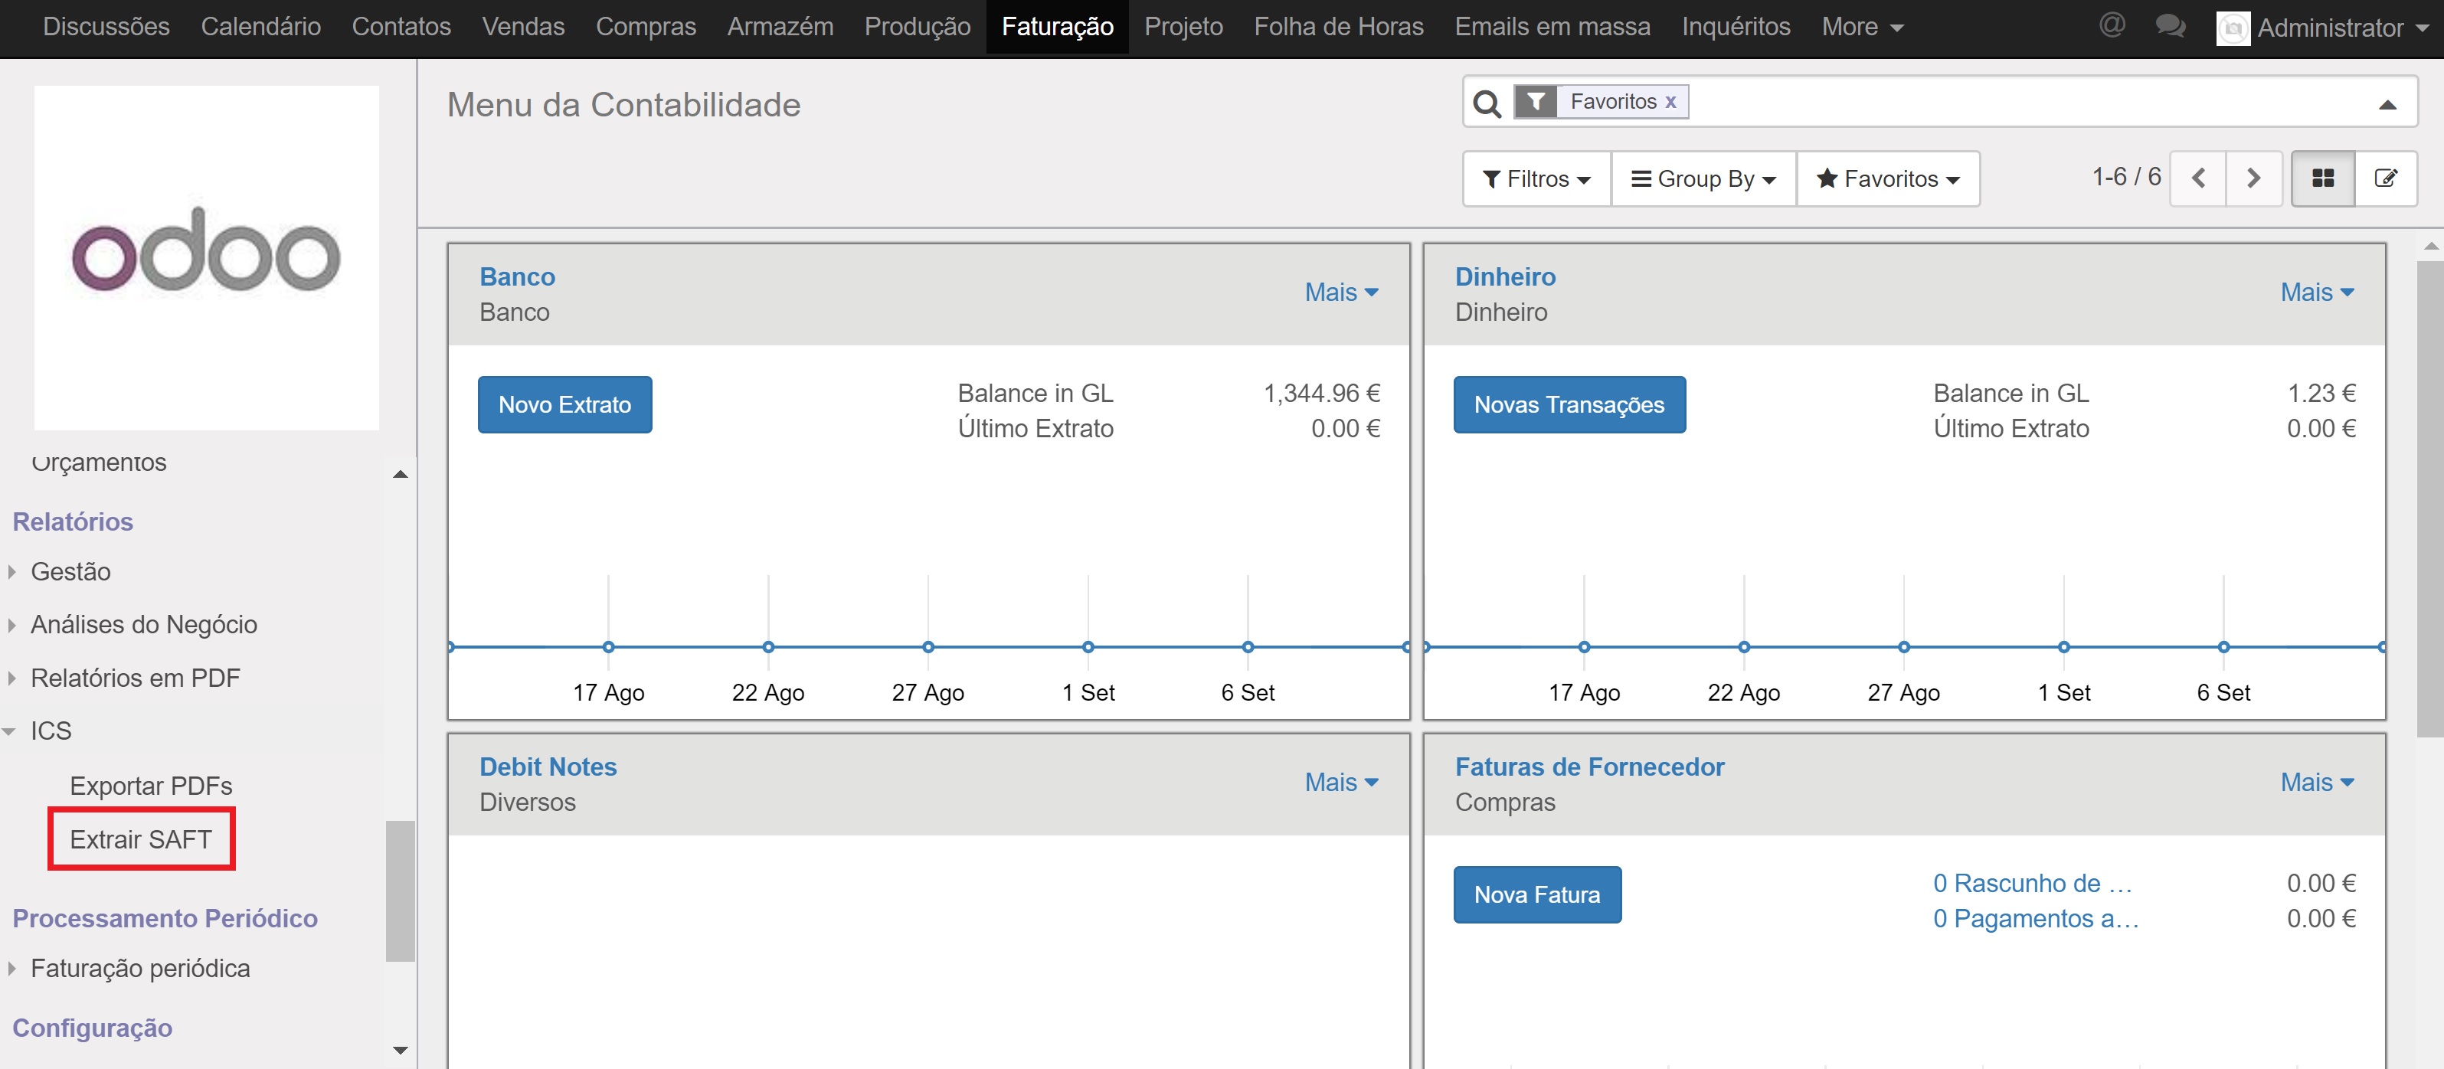The width and height of the screenshot is (2444, 1069).
Task: Open the Banco journal title link
Action: (x=517, y=277)
